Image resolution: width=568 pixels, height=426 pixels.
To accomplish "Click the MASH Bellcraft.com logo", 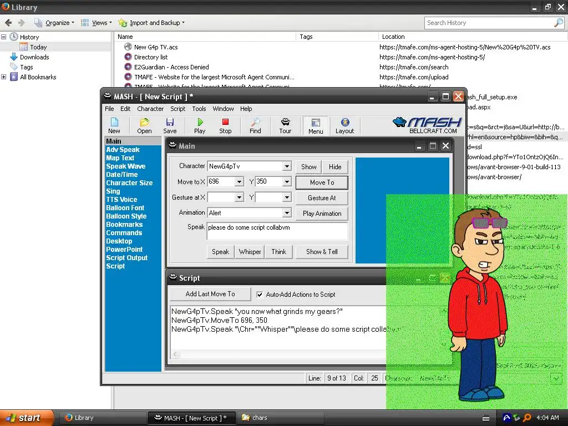I will pos(428,125).
